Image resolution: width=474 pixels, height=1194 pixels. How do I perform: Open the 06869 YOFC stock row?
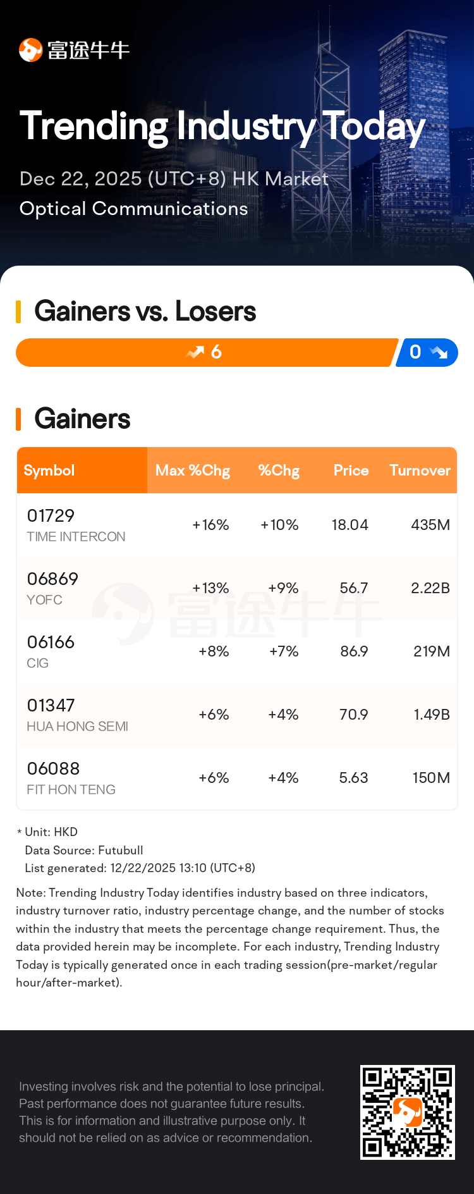coord(236,588)
